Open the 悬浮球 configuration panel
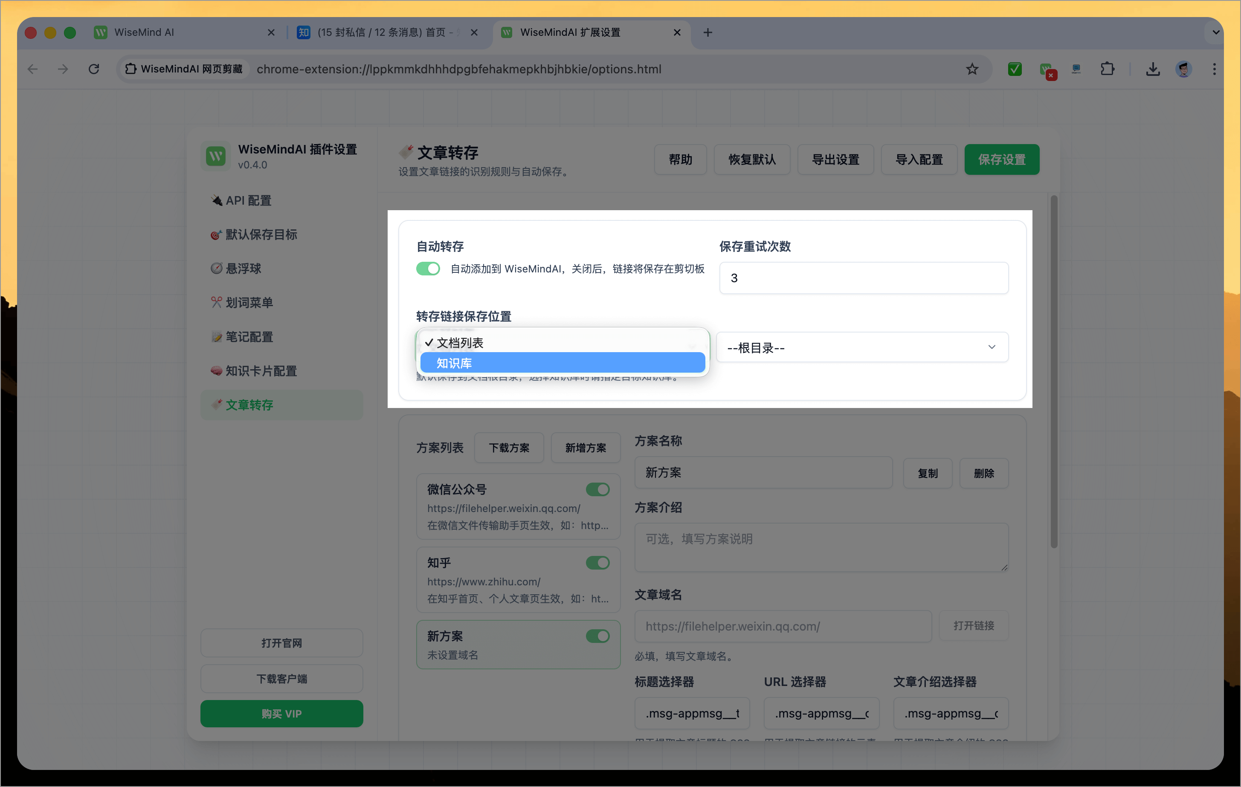This screenshot has width=1241, height=787. click(x=243, y=268)
